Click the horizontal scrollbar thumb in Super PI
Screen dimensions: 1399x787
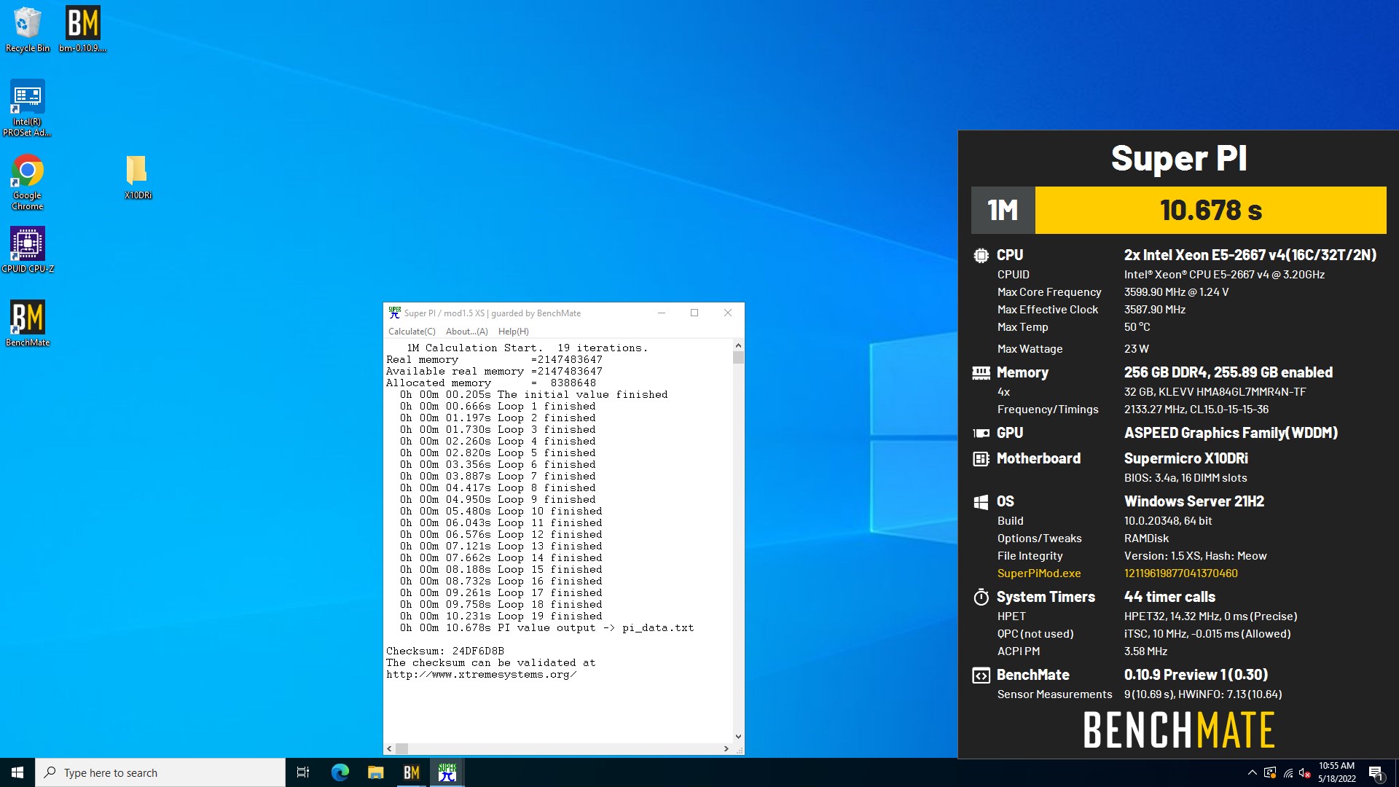tap(401, 748)
